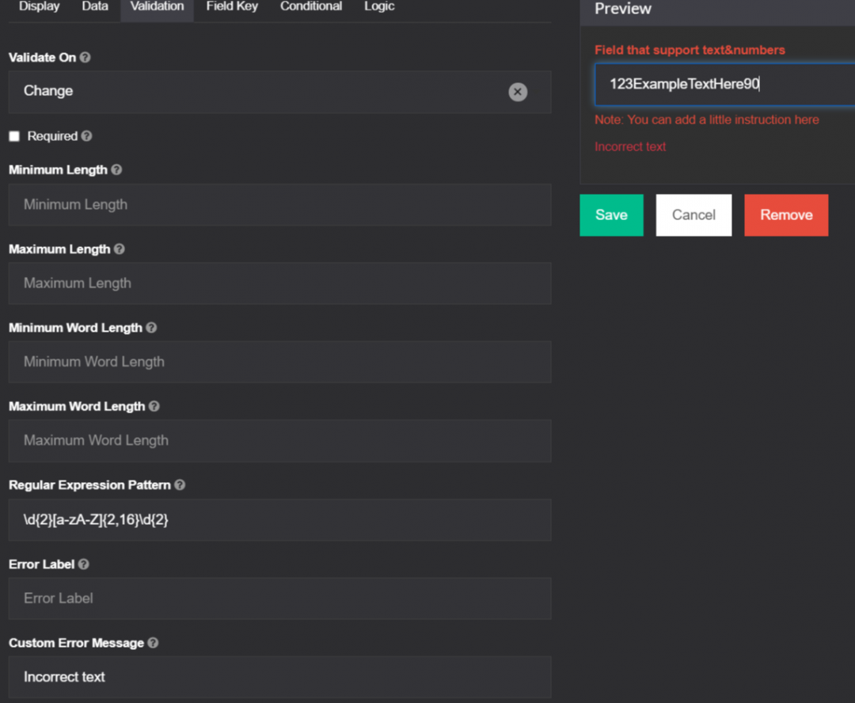Screen dimensions: 855x703
Task: Switch to the Conditional tab
Action: pos(310,6)
